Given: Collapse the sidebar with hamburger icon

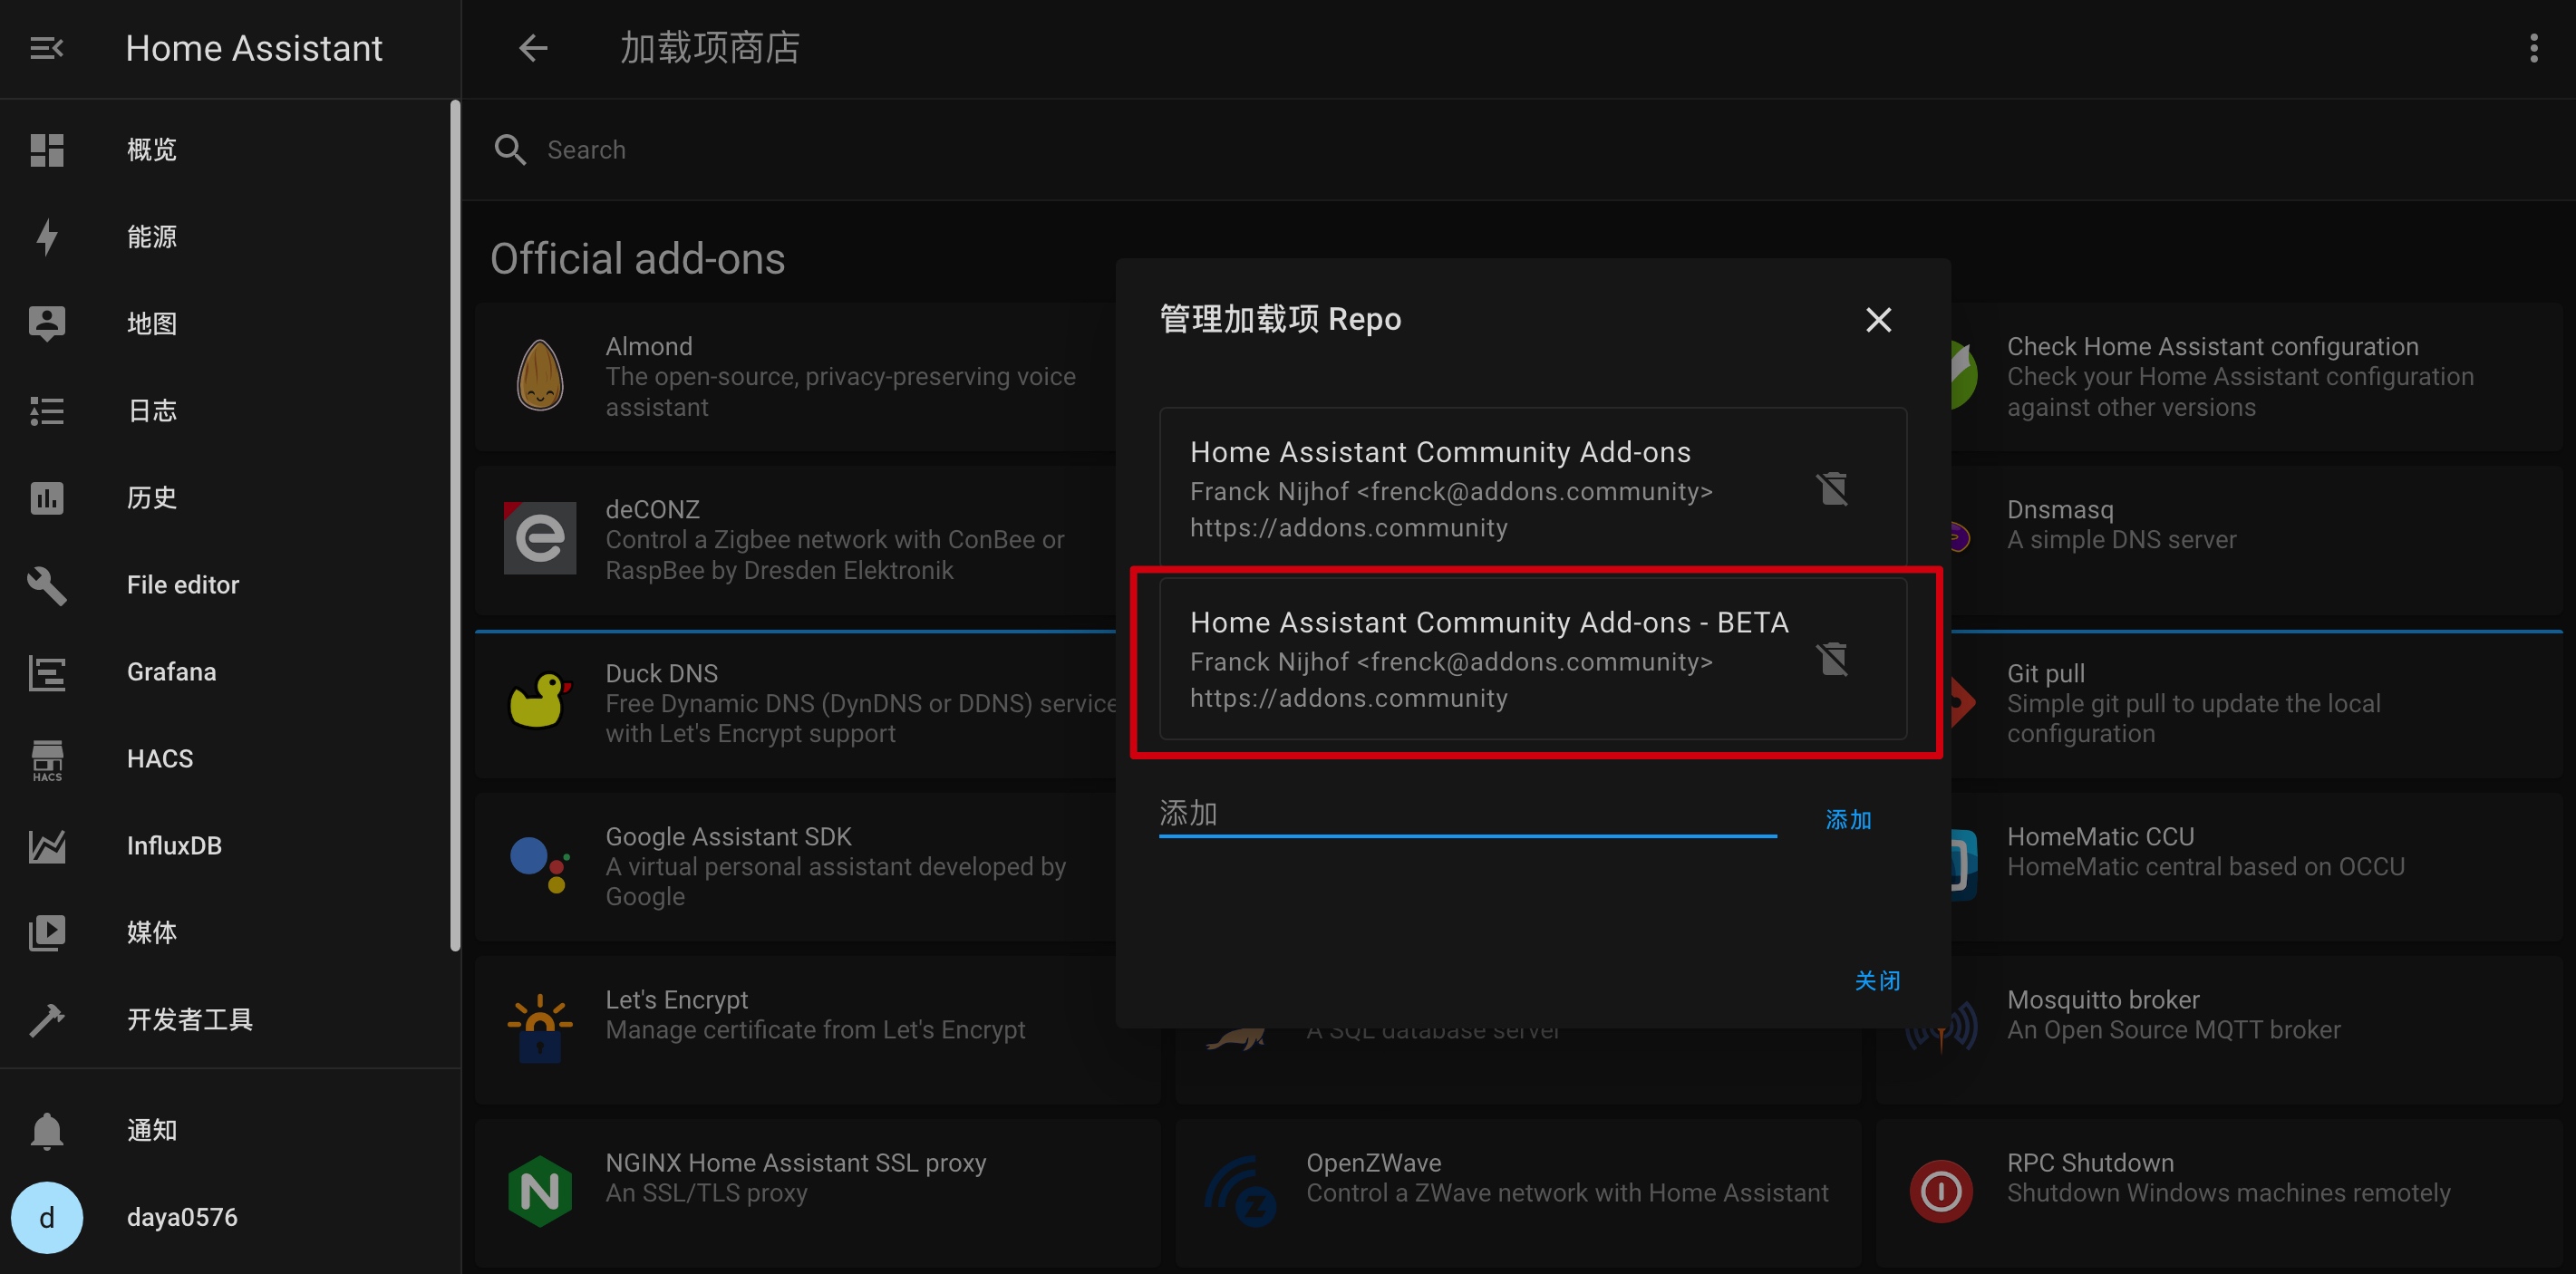Looking at the screenshot, I should coord(46,48).
